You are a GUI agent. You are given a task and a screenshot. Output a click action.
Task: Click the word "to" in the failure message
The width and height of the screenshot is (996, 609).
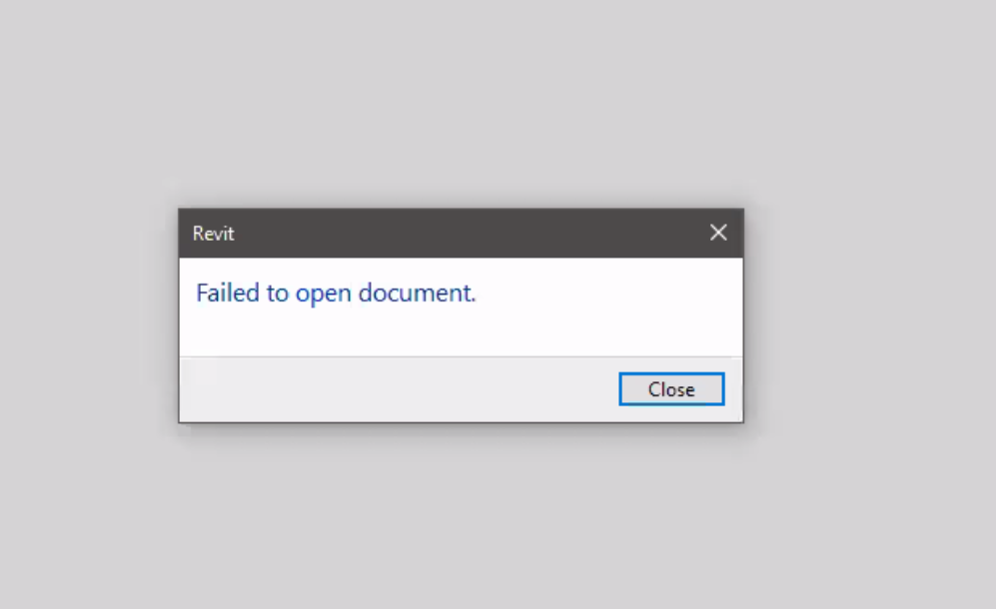pos(278,294)
